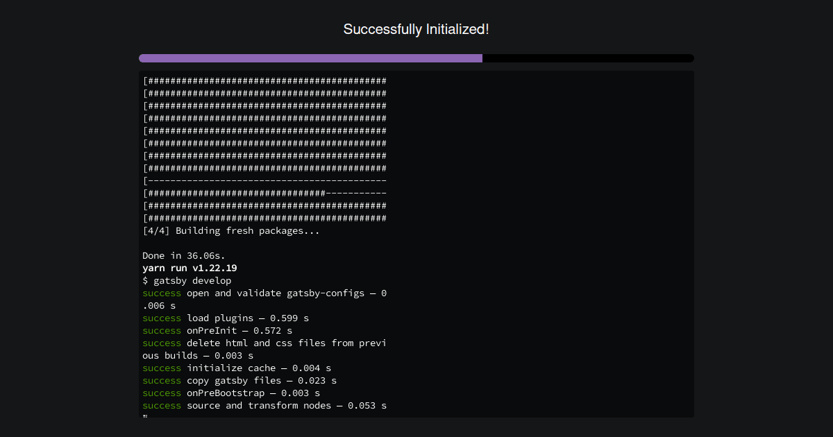Click the "Successfully Initialized!" heading

pyautogui.click(x=416, y=29)
